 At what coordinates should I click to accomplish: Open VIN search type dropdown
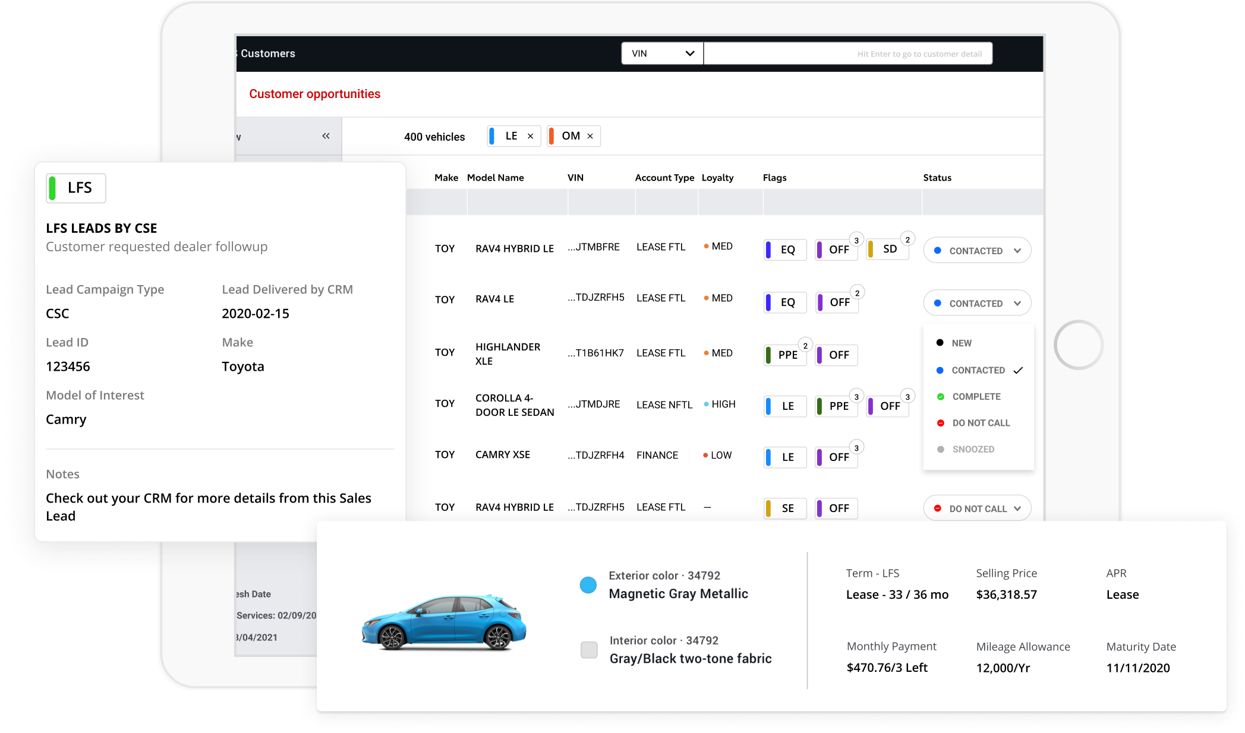tap(662, 53)
